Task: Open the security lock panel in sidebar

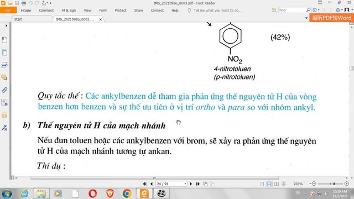Action: coord(4,115)
